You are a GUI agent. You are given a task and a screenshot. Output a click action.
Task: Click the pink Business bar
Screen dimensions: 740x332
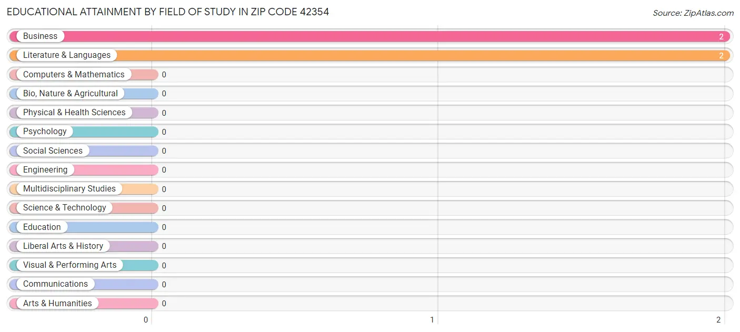[369, 36]
